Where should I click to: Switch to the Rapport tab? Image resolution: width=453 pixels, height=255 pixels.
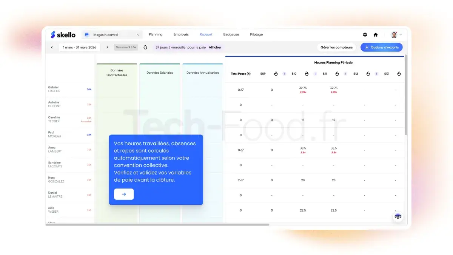[206, 34]
